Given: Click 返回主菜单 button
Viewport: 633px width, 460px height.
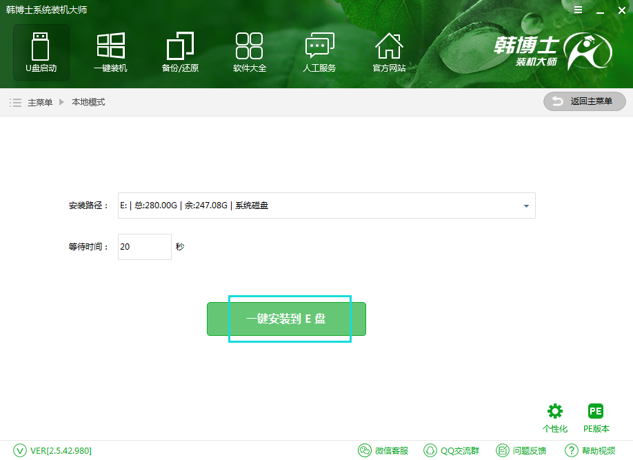Looking at the screenshot, I should pos(584,101).
